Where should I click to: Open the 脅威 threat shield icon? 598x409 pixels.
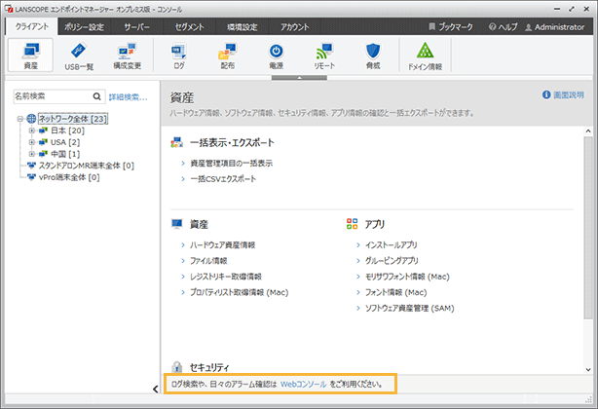click(x=373, y=55)
